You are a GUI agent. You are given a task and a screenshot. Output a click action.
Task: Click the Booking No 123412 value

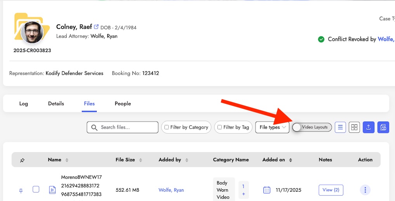point(150,73)
